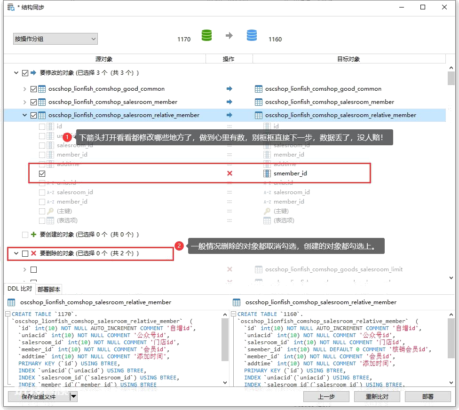Uncheck the smember_id deletion checkbox
The width and height of the screenshot is (459, 410).
point(42,174)
